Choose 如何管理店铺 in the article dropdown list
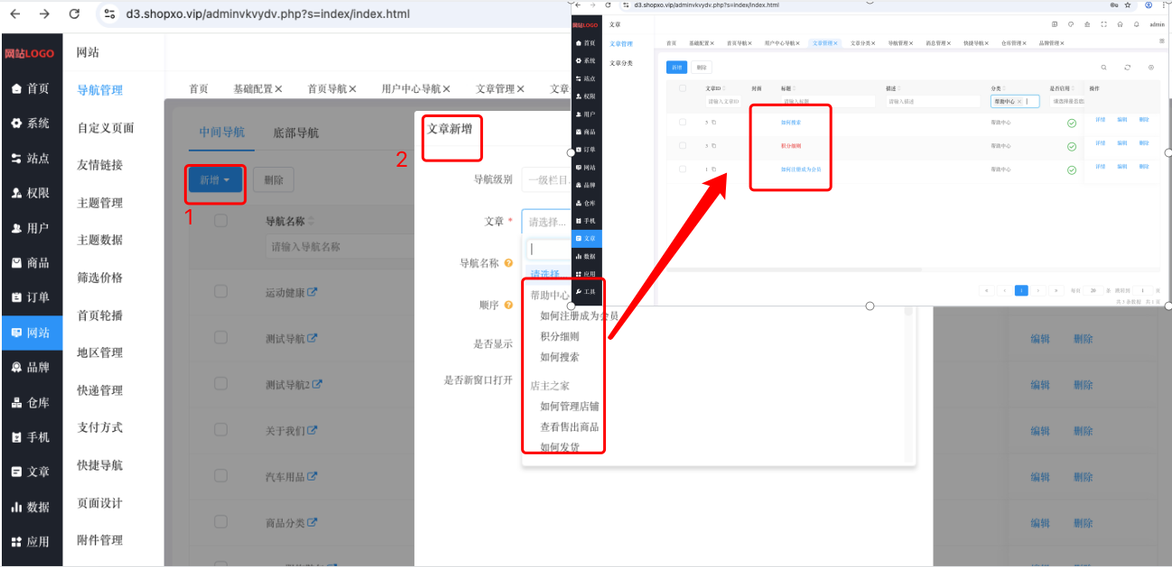Image resolution: width=1172 pixels, height=567 pixels. click(x=569, y=407)
